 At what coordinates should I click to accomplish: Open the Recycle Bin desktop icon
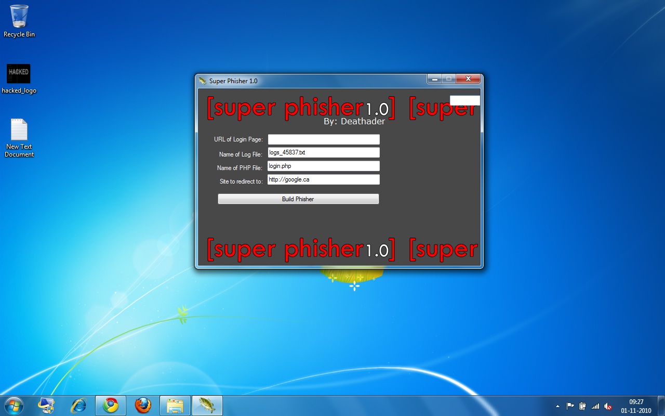[19, 21]
